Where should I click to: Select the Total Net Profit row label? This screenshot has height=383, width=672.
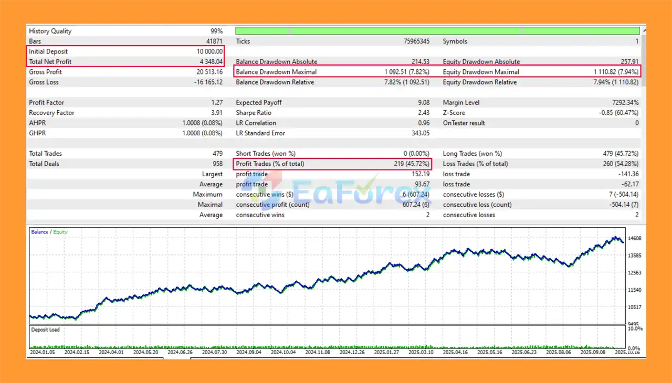50,62
